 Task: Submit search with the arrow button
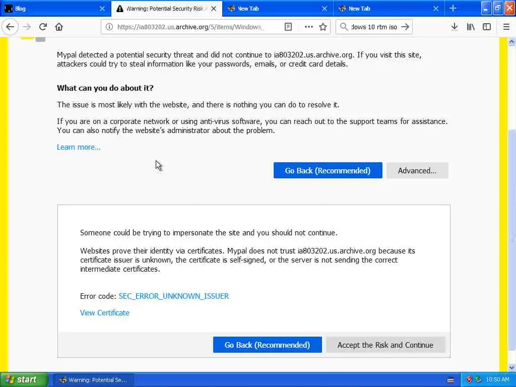pos(406,27)
